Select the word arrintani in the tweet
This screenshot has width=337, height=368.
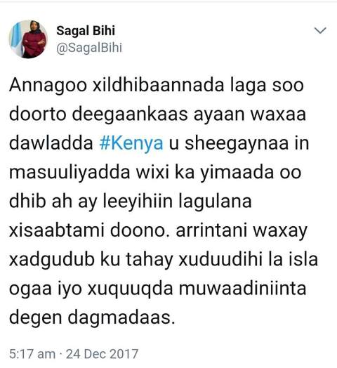pyautogui.click(x=212, y=230)
